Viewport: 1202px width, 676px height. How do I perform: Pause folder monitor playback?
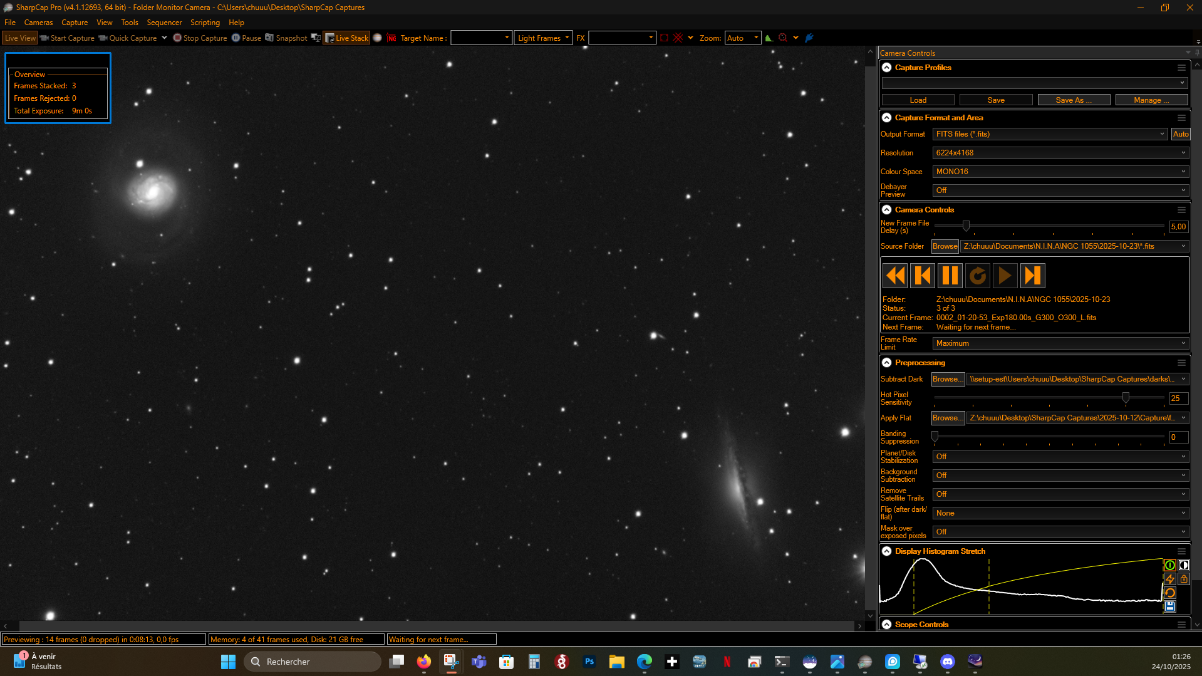950,276
